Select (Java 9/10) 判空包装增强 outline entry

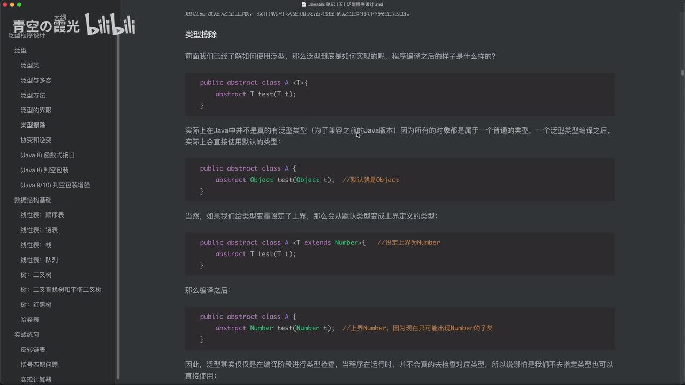[55, 185]
